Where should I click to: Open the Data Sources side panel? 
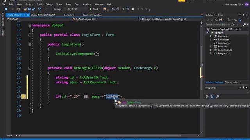pyautogui.click(x=3, y=19)
